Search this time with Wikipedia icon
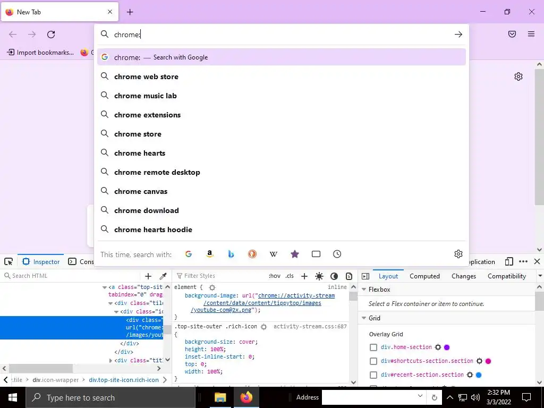 [274, 254]
